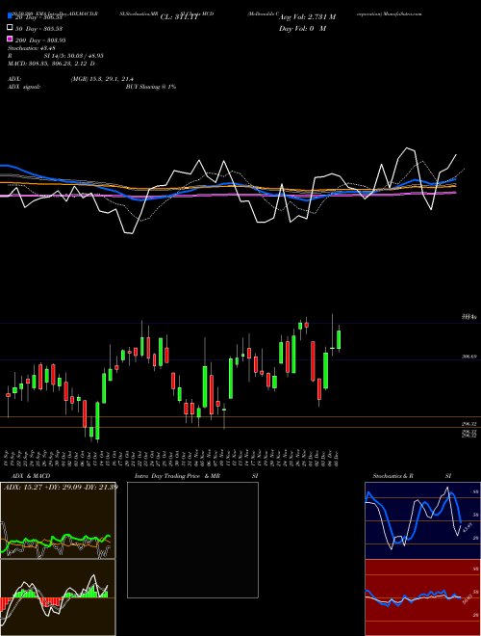The width and height of the screenshot is (481, 636).
Task: Click the ADX 15.27 +DY -DY readout
Action: click(x=61, y=487)
